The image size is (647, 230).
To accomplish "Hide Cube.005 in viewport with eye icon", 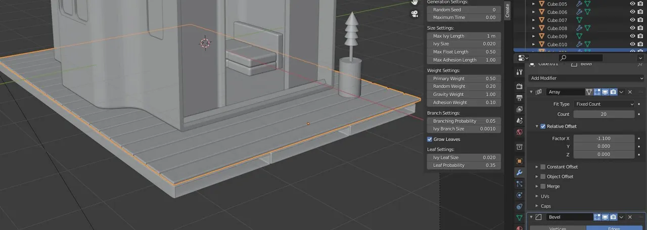I will pyautogui.click(x=632, y=4).
